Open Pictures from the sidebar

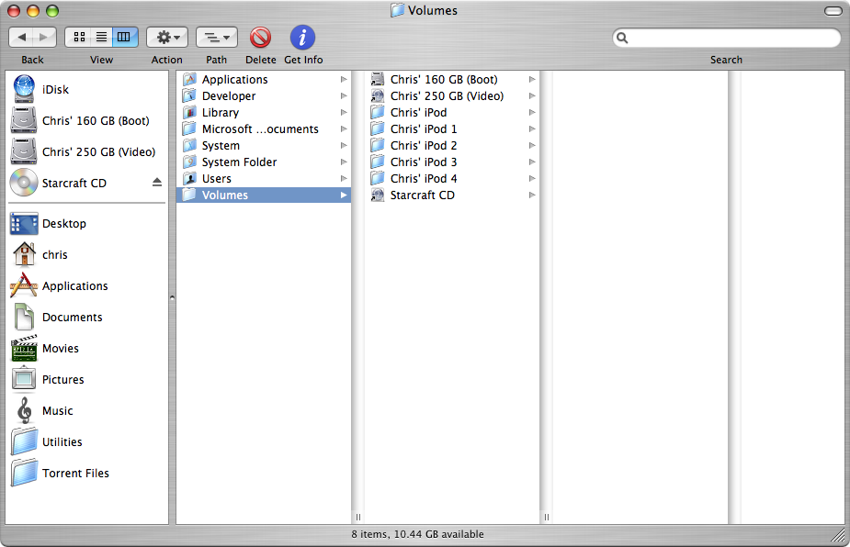click(x=86, y=380)
